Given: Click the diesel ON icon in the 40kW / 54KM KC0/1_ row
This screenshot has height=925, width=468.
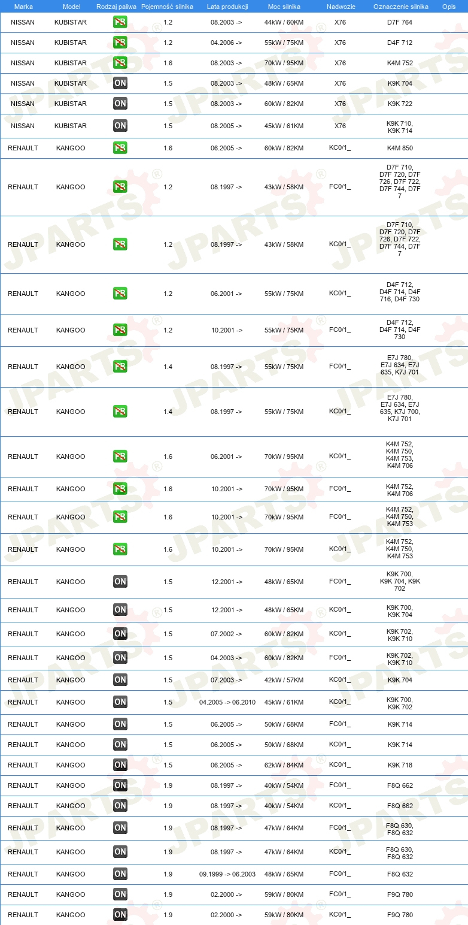Looking at the screenshot, I should click(x=120, y=806).
